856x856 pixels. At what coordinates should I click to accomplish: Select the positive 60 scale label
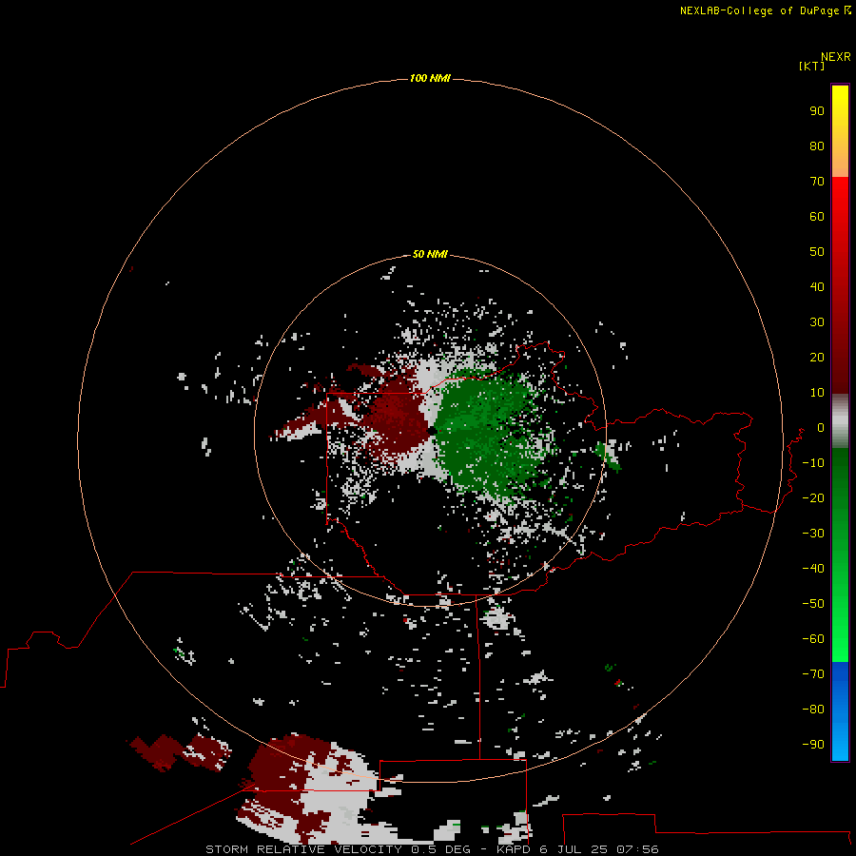tap(817, 216)
